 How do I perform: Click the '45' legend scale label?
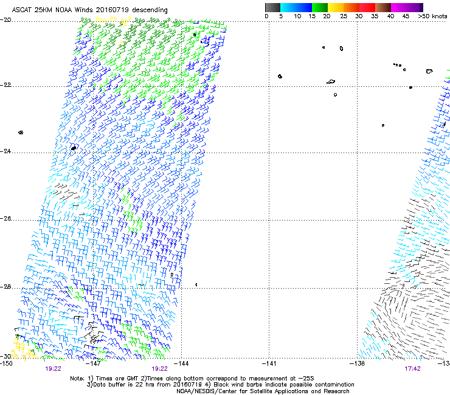click(406, 16)
